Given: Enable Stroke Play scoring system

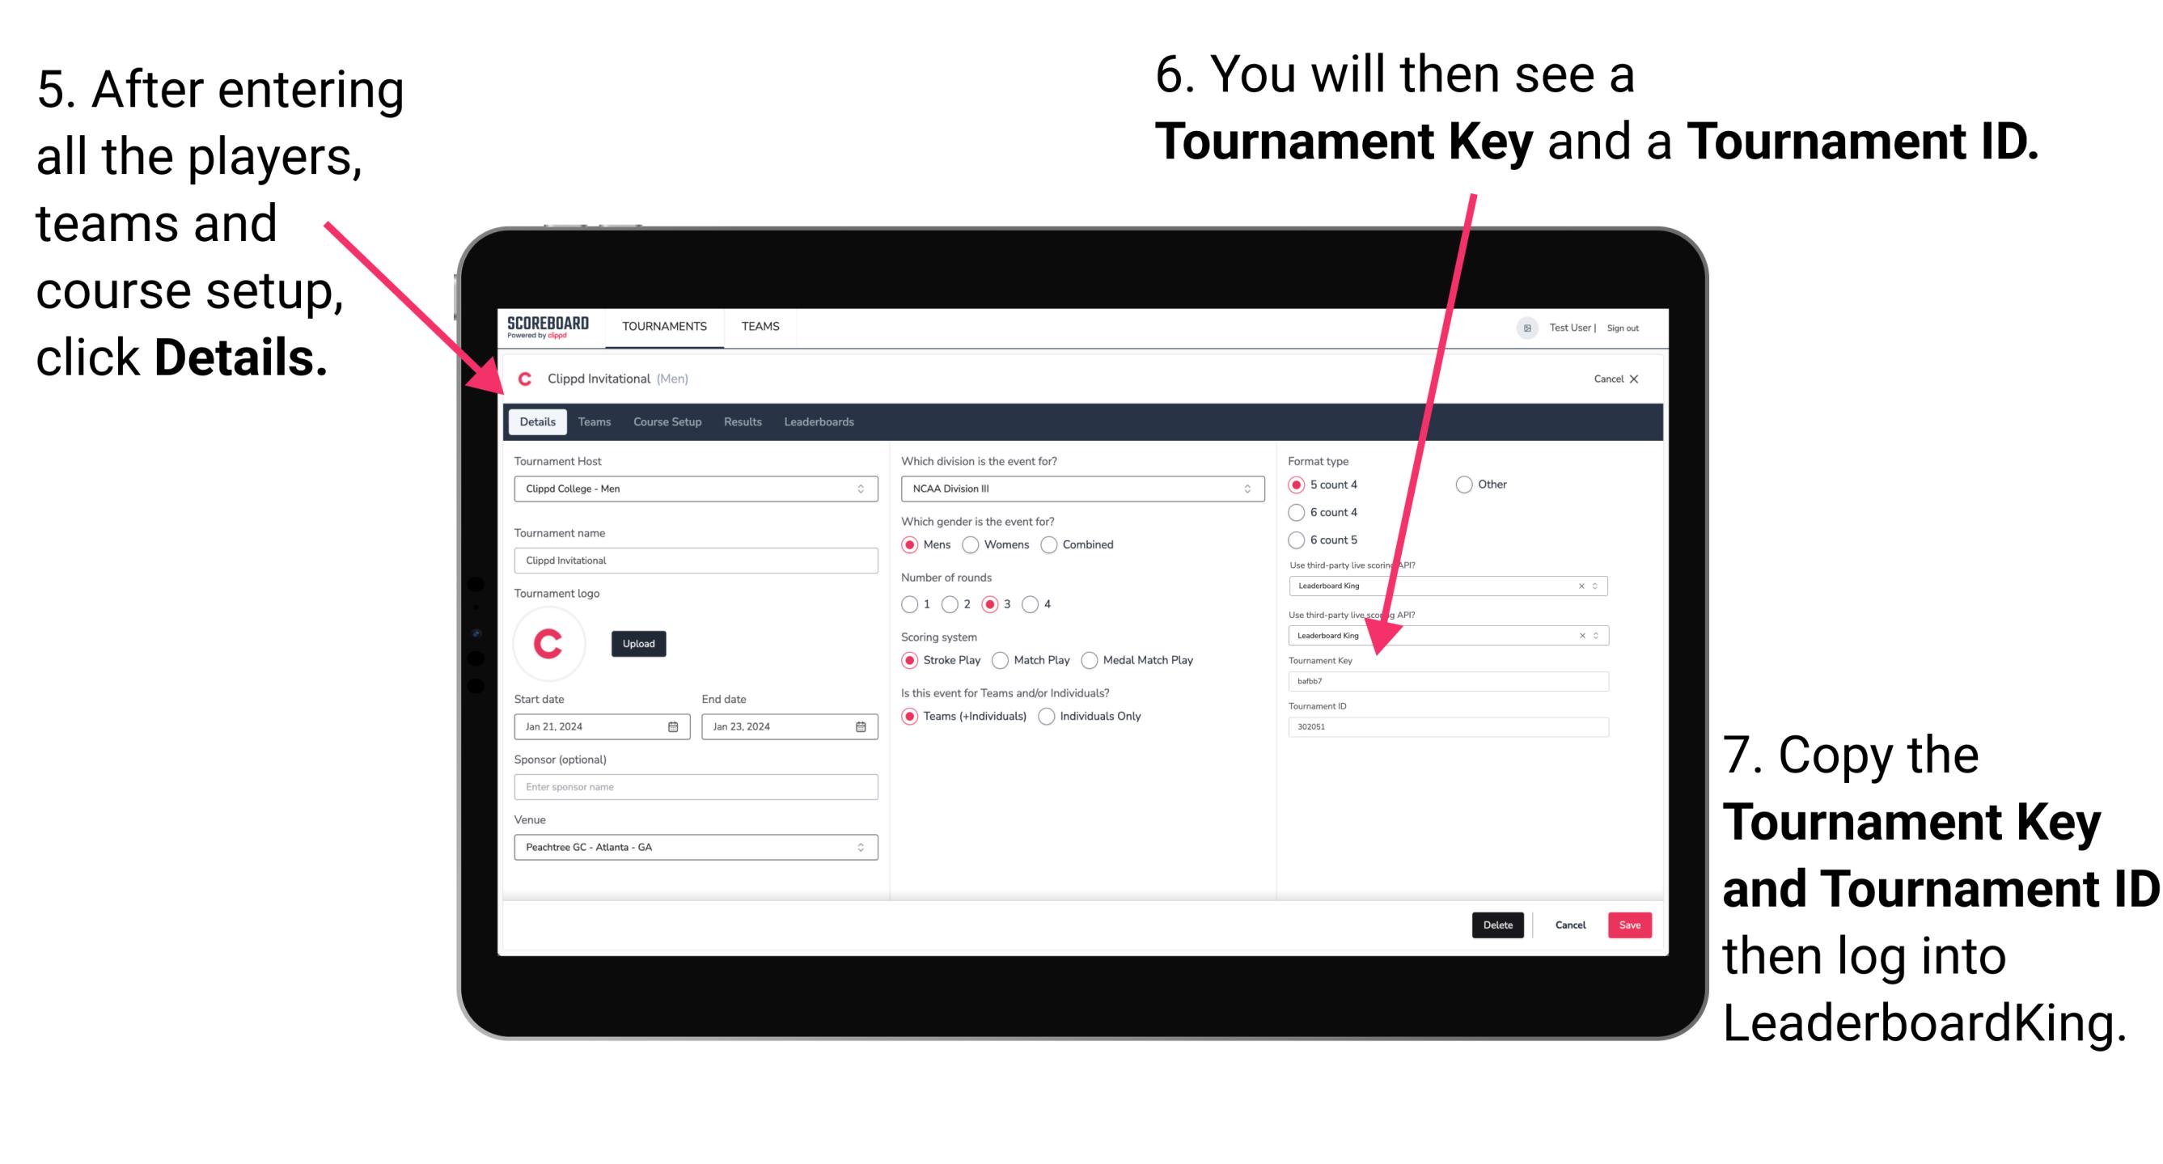Looking at the screenshot, I should coord(912,659).
